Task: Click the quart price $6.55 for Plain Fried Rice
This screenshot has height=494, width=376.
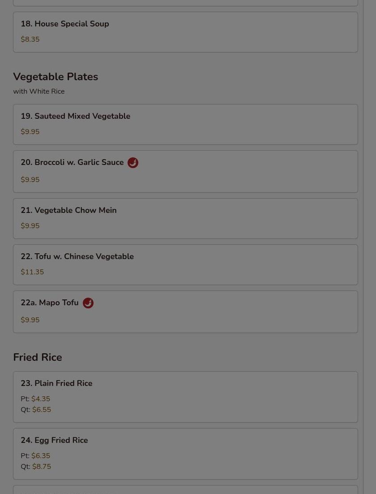Action: (x=42, y=410)
